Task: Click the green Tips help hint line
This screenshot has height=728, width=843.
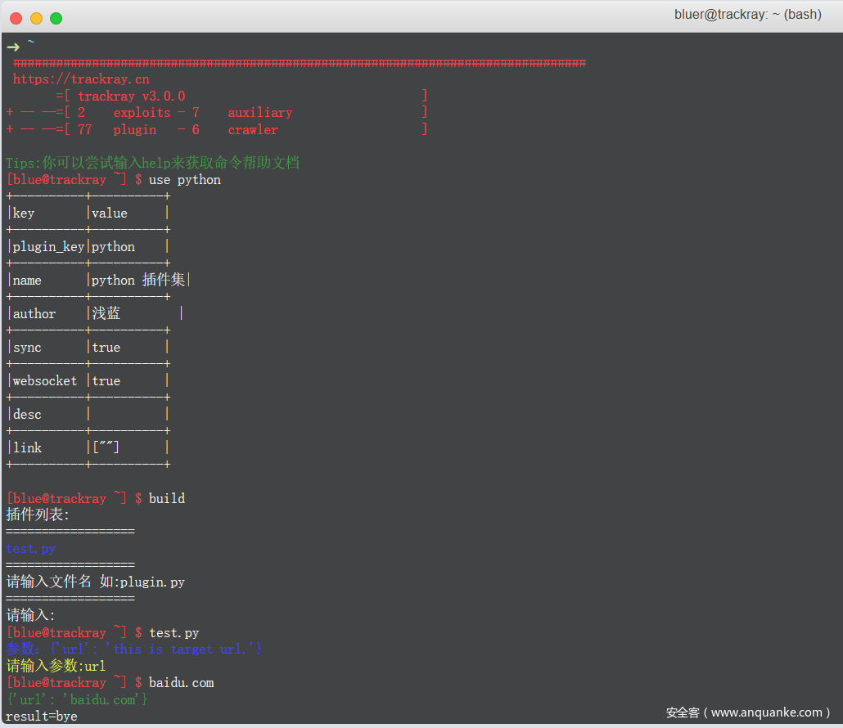Action: (x=152, y=163)
